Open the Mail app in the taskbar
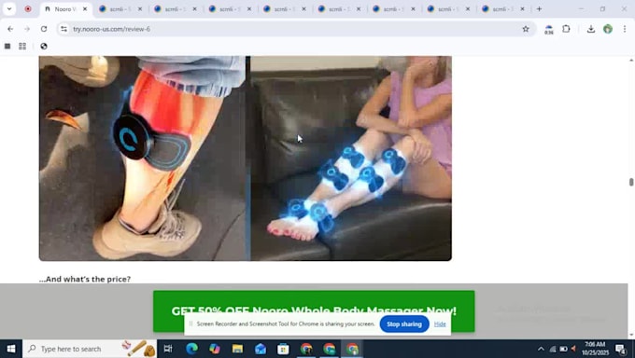The height and width of the screenshot is (358, 635). (261, 349)
